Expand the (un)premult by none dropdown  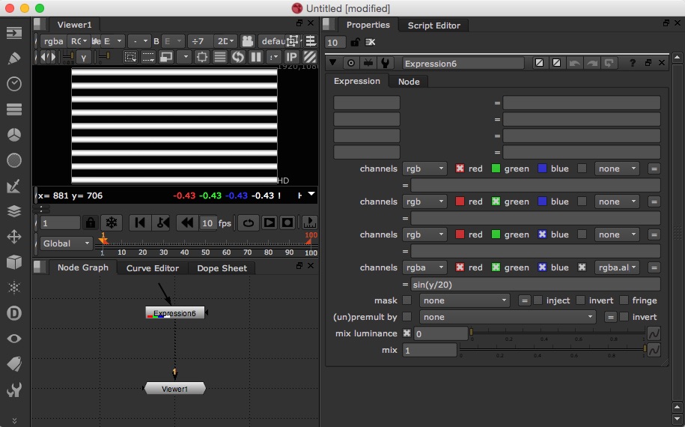click(x=508, y=317)
